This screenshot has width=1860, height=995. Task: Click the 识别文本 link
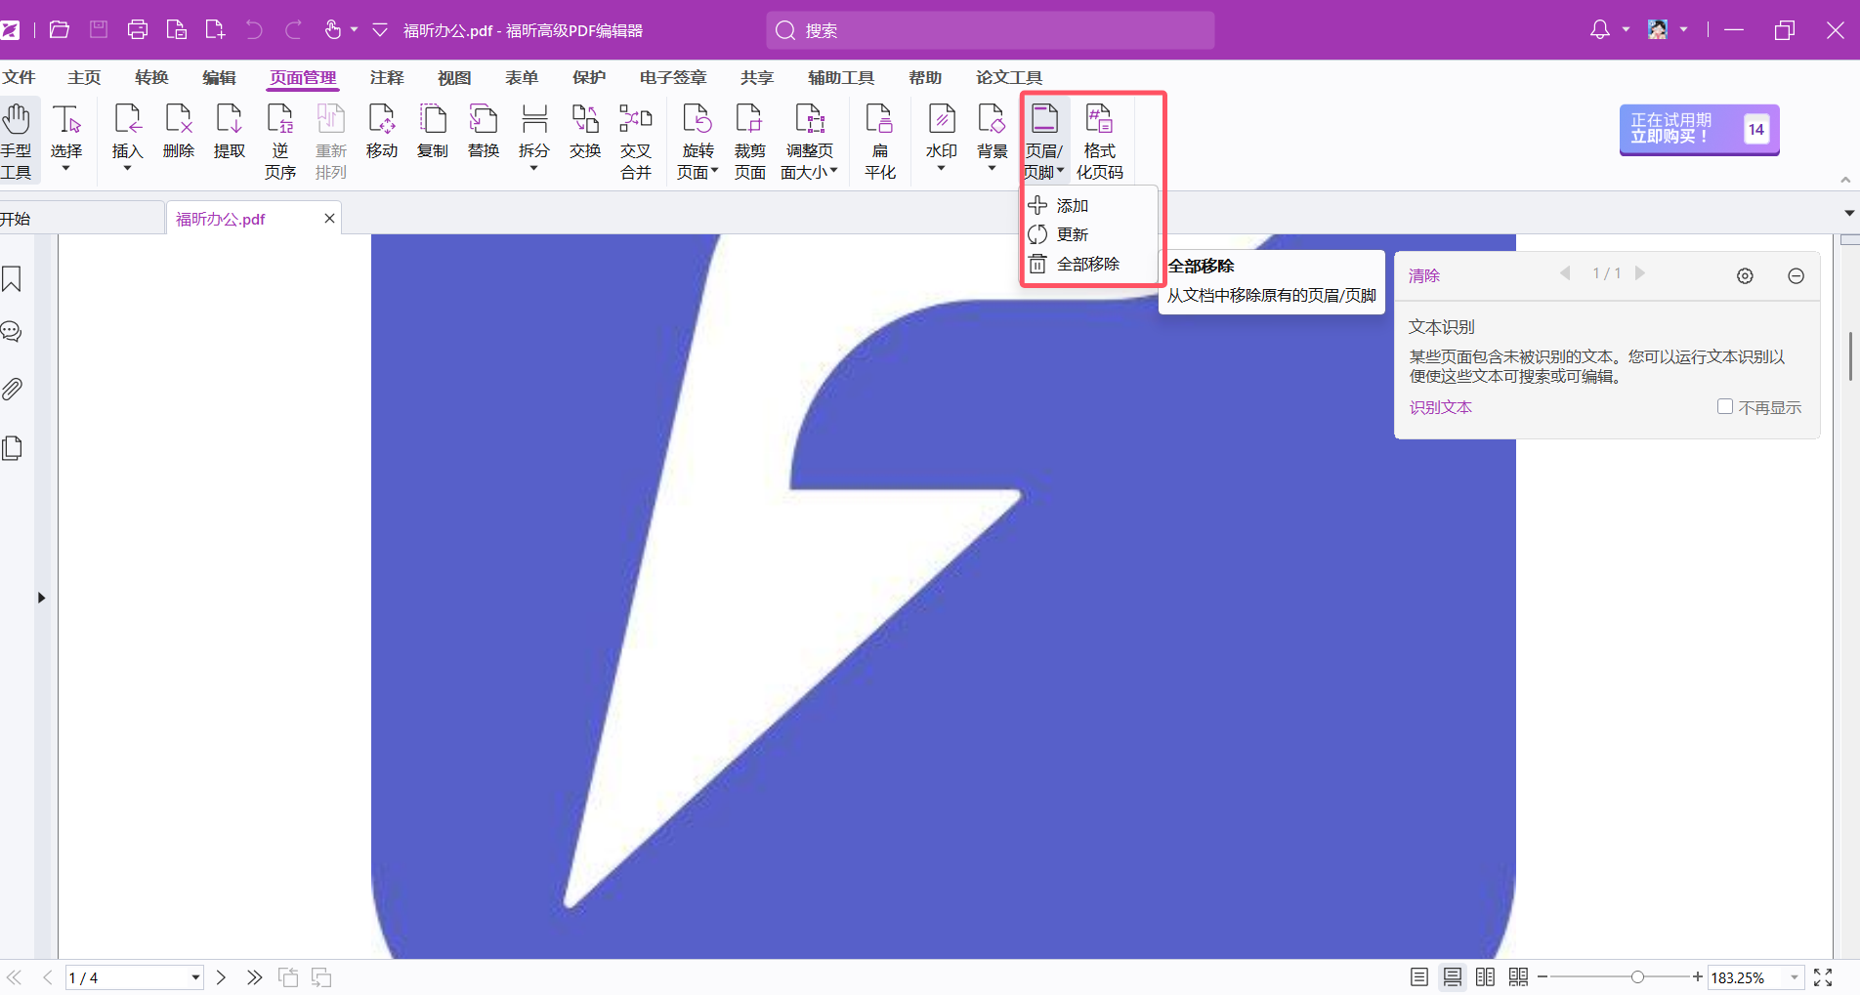pos(1440,408)
